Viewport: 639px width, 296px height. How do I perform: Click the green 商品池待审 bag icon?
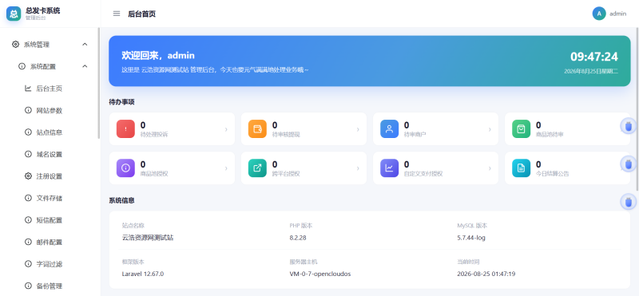(x=522, y=129)
